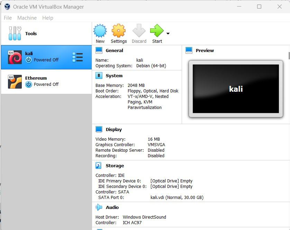Expand the Start button dropdown arrow
This screenshot has width=290, height=230.
tap(168, 34)
